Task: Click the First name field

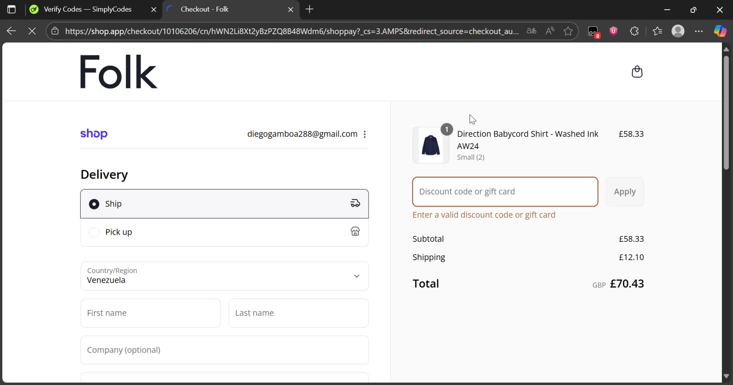Action: 151,313
